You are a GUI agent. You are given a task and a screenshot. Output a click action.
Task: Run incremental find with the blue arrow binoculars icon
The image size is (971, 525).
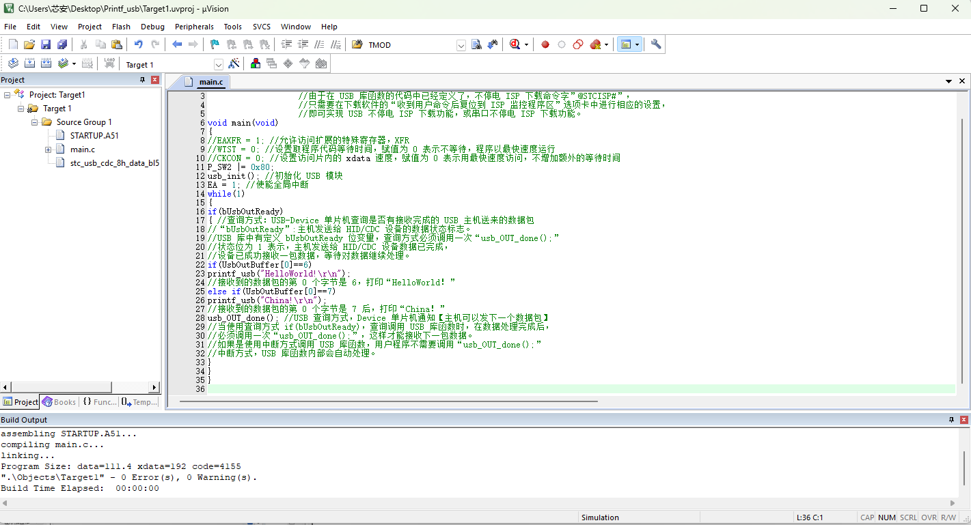[x=493, y=44]
